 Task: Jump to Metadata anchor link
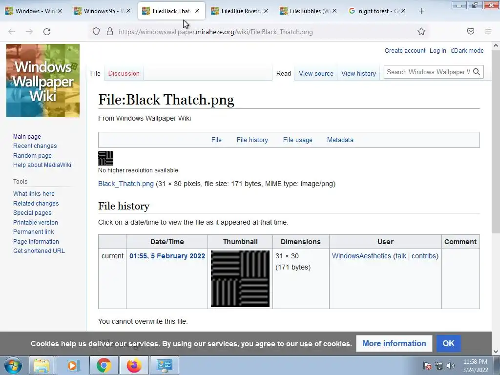pos(340,140)
